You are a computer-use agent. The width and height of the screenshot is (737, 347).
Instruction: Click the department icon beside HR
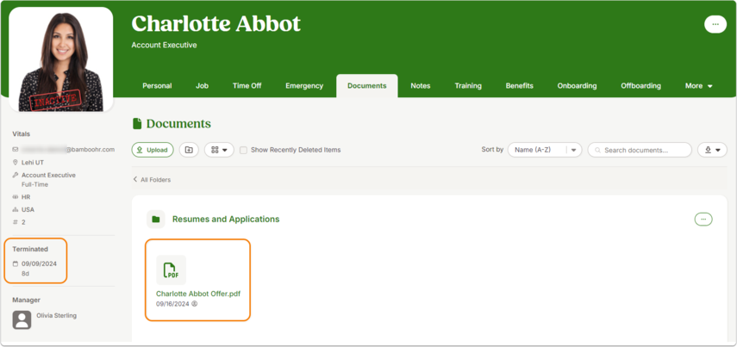tap(16, 197)
